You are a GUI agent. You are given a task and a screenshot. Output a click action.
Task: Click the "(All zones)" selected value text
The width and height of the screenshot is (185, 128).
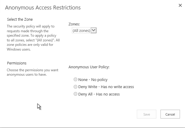81,30
